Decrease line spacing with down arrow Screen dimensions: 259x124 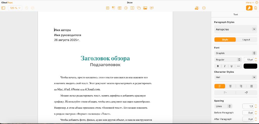click(x=256, y=107)
